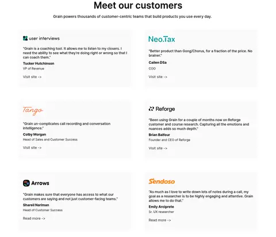Select the name Tucker Hutchinson

(x=39, y=63)
